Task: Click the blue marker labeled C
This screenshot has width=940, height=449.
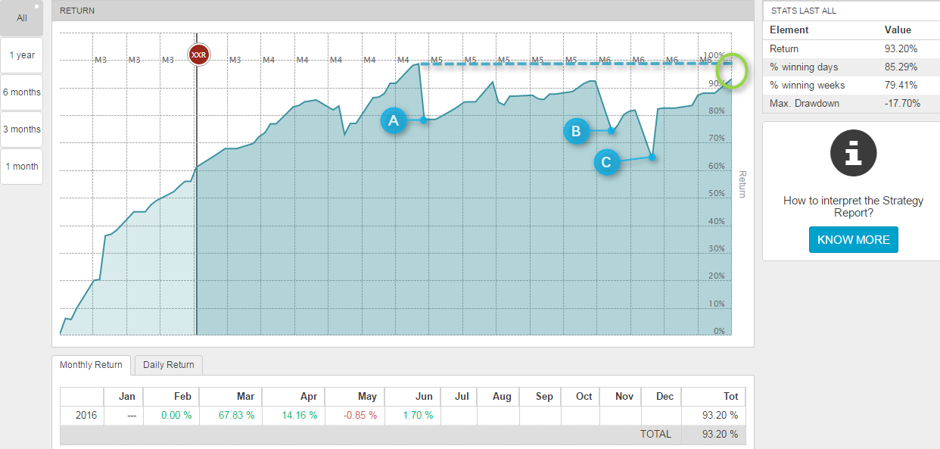Action: [x=607, y=162]
